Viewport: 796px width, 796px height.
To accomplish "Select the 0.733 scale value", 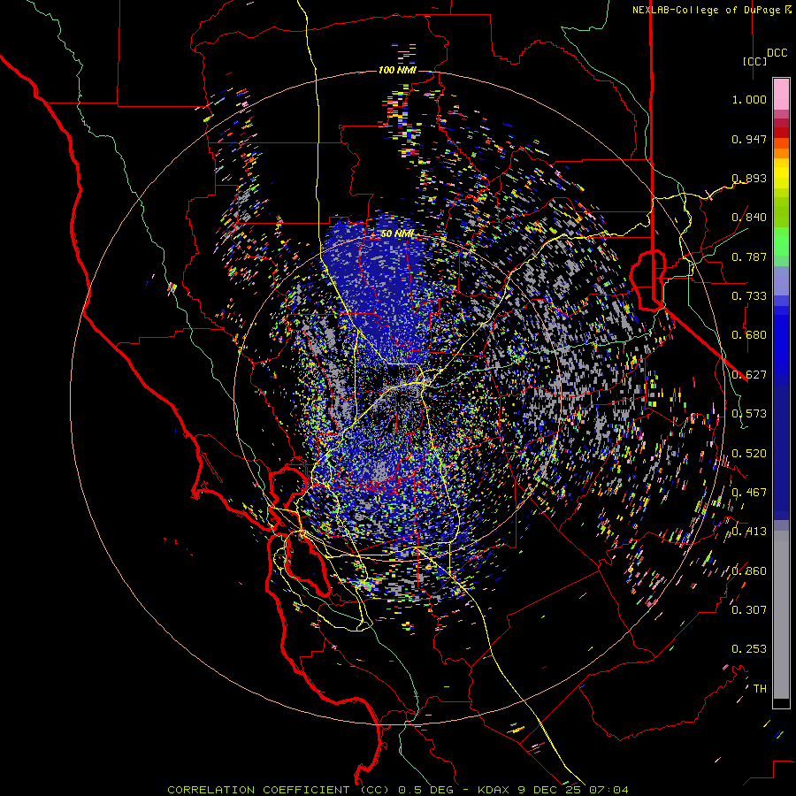I will tap(749, 296).
